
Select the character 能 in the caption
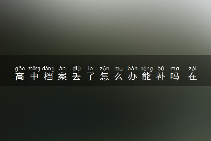(147, 76)
